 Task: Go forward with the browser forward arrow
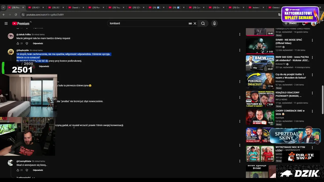10,15
